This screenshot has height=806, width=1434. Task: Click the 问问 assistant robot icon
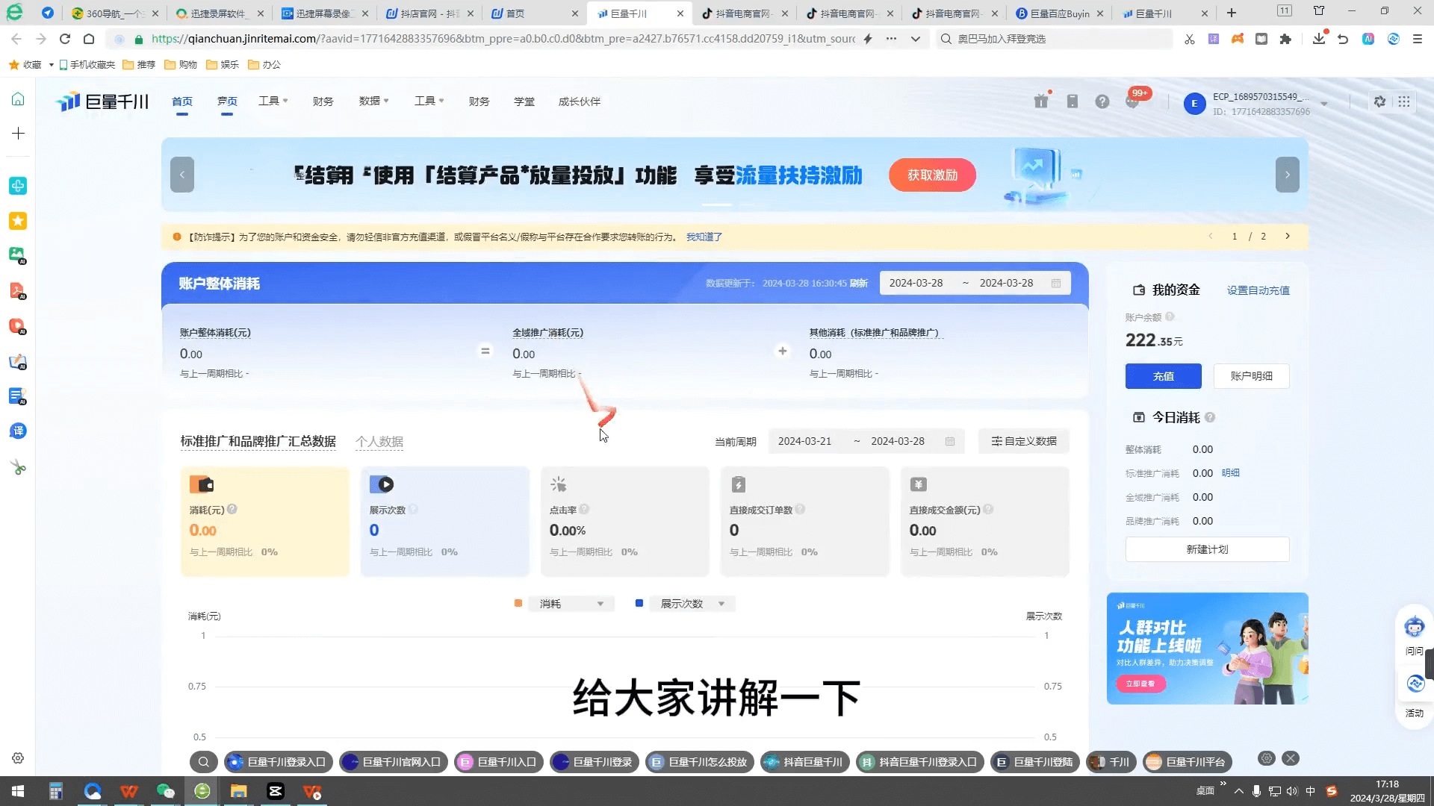(x=1414, y=627)
